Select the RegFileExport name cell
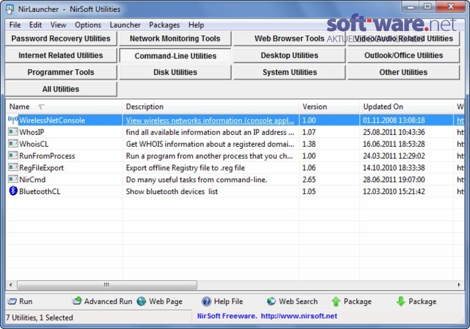470x329 pixels. pos(41,168)
